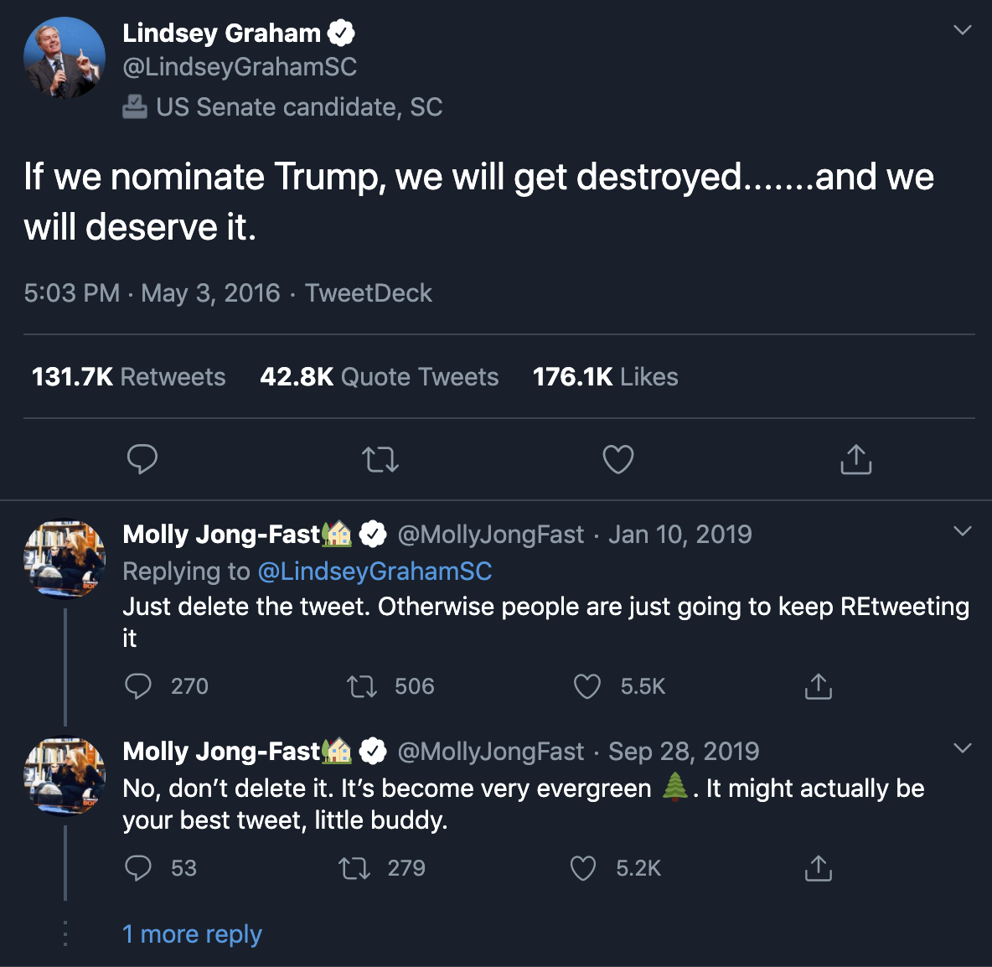Like the Jan 10, 2019 reply
This screenshot has height=967, width=992.
pyautogui.click(x=587, y=687)
